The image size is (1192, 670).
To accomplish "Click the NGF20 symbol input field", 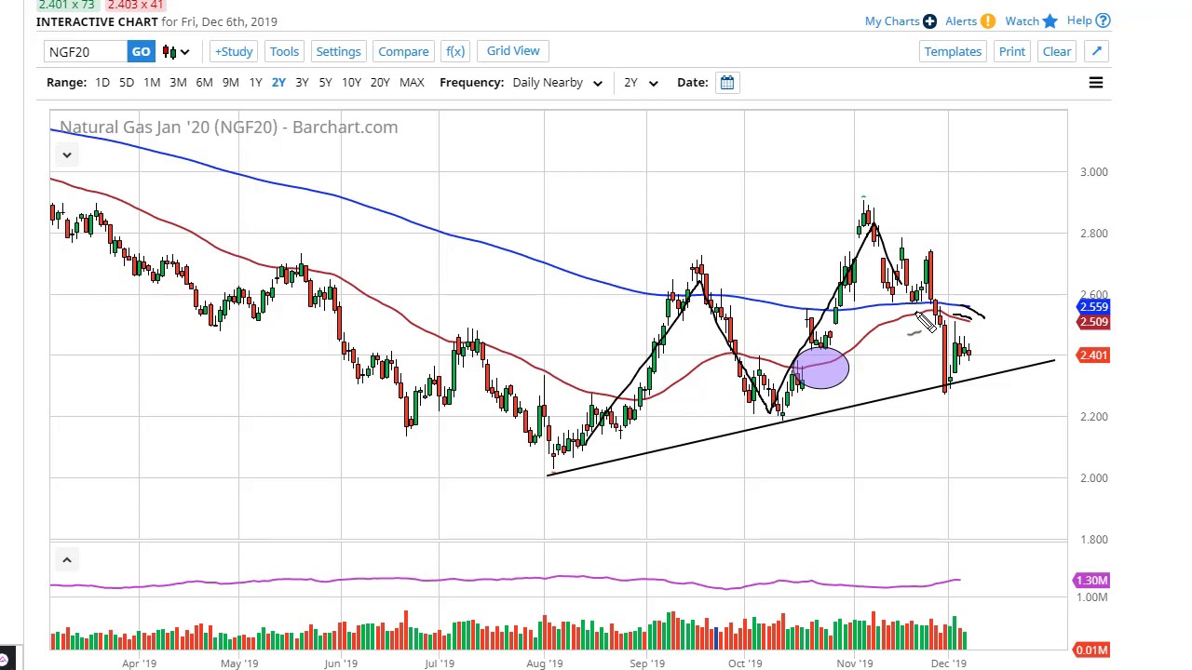I will [86, 51].
